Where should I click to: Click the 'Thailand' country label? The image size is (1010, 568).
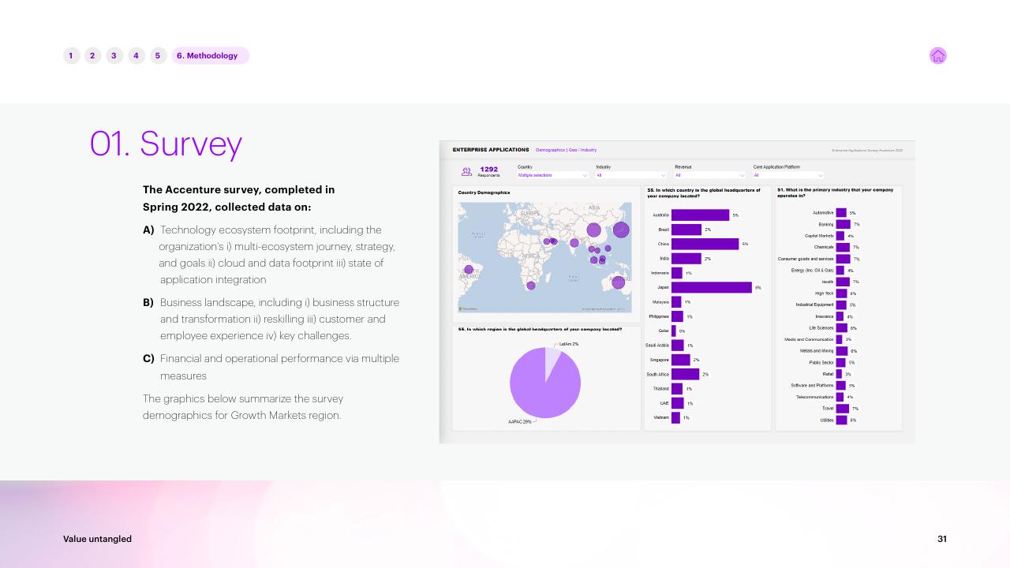(x=661, y=388)
